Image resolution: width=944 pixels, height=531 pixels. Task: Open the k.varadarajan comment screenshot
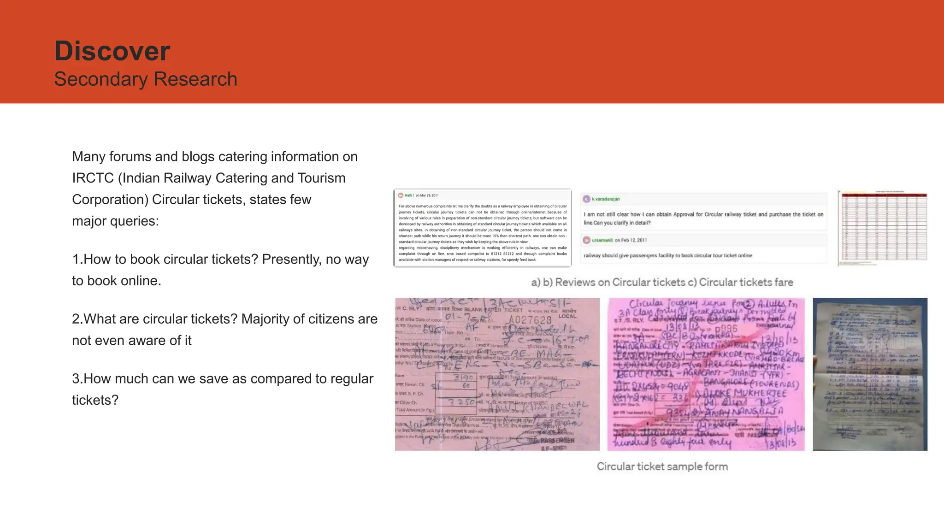(704, 212)
